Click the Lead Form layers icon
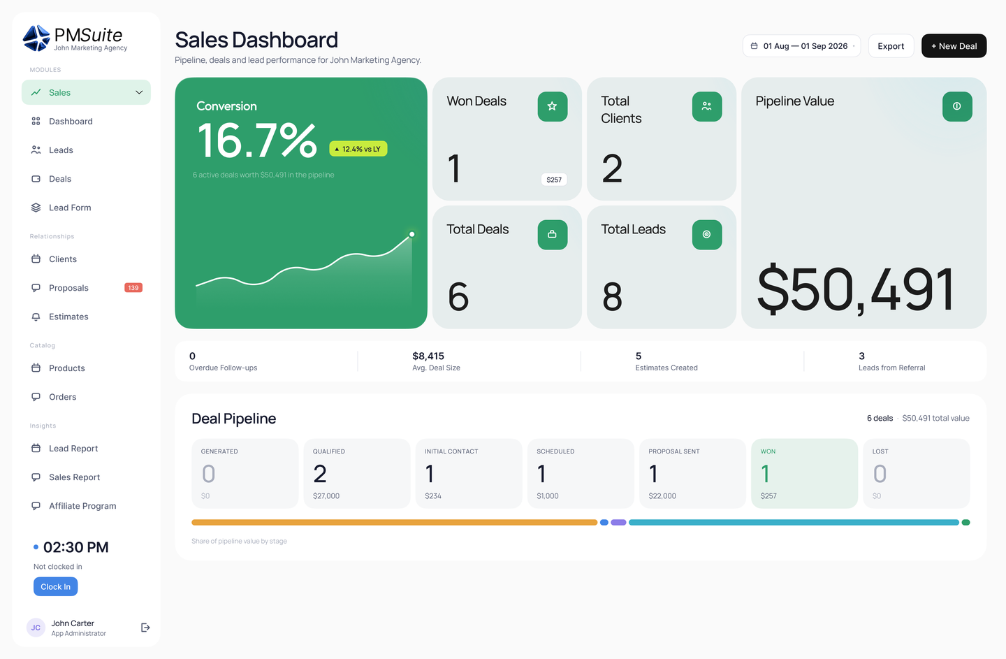Screen dimensions: 1006x659 (36, 208)
